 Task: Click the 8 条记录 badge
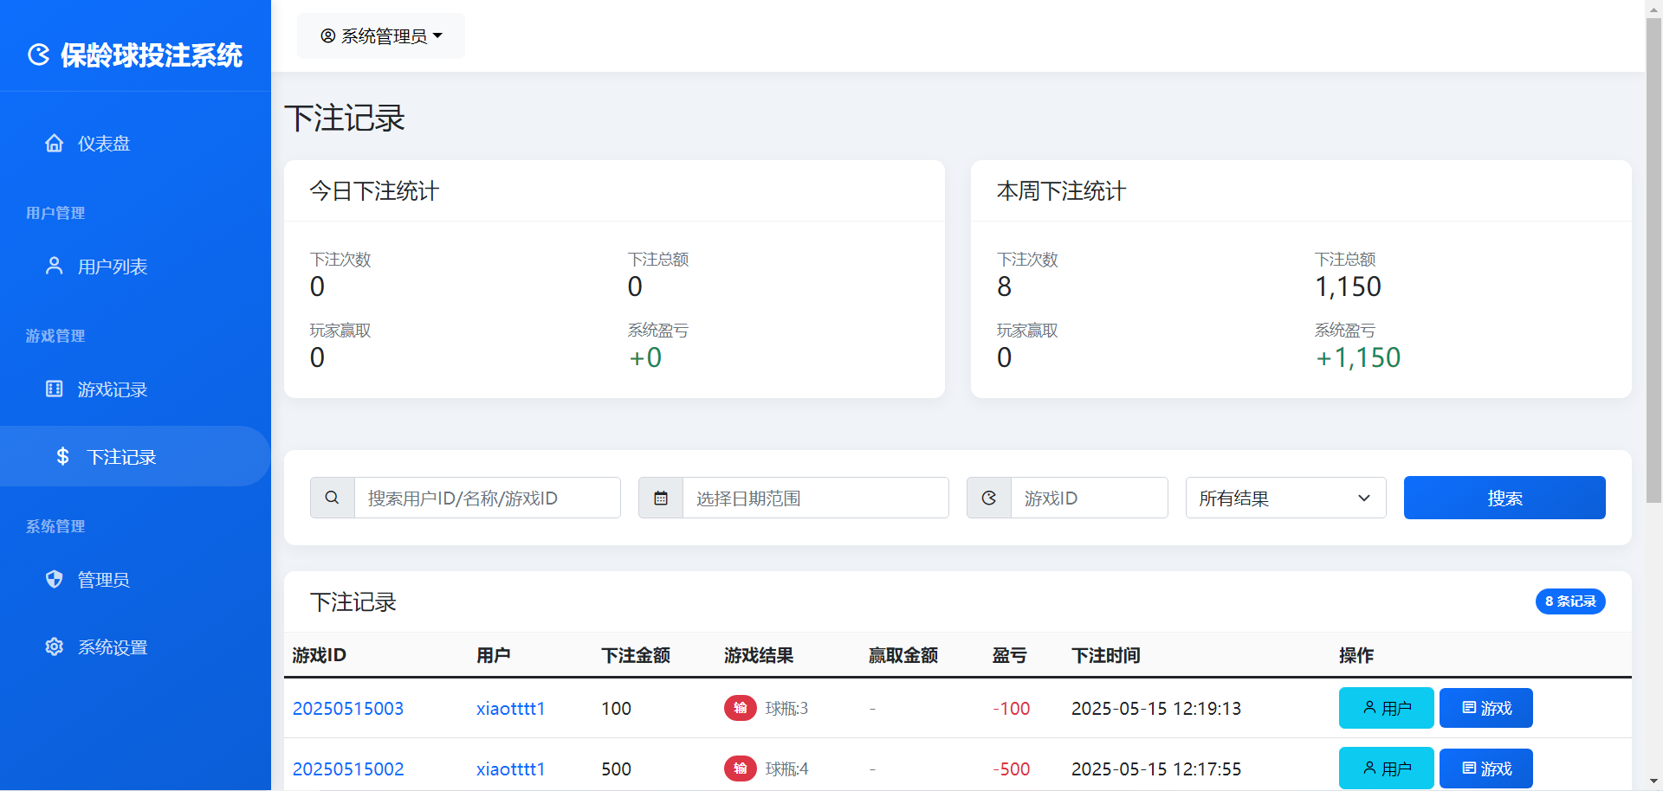(x=1570, y=601)
